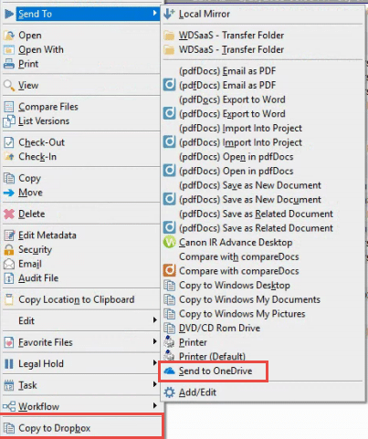Click the List Versions icon
Image resolution: width=368 pixels, height=439 pixels.
click(9, 121)
